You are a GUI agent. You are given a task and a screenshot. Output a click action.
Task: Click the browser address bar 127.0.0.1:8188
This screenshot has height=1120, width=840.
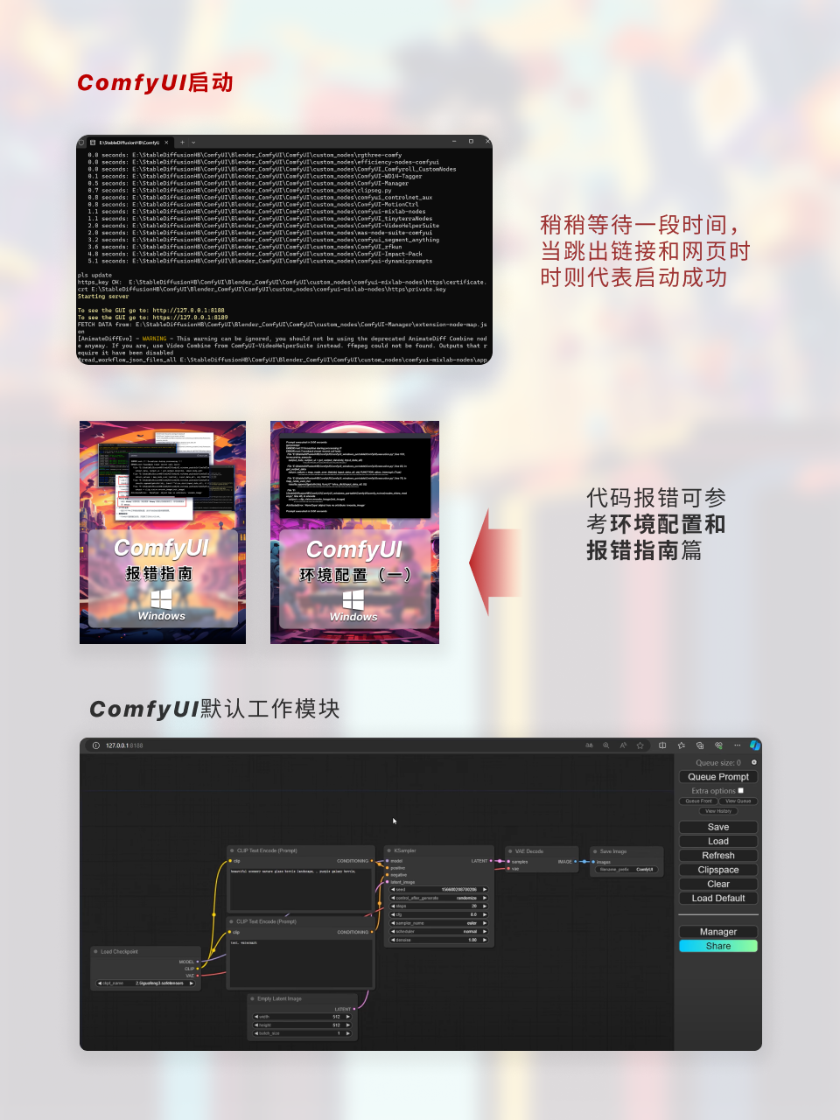click(124, 745)
